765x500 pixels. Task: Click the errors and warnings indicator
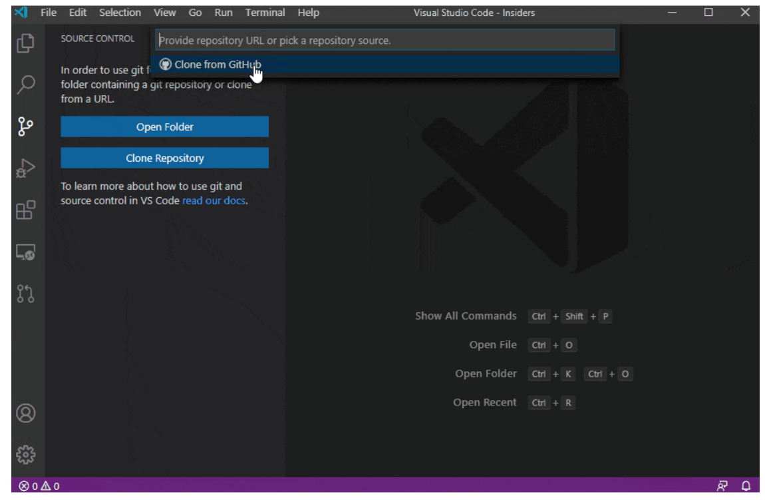click(x=37, y=487)
